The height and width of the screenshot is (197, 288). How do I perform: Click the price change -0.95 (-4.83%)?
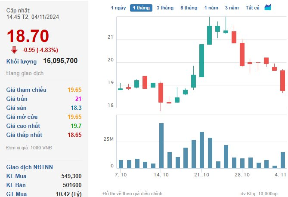tap(40, 50)
